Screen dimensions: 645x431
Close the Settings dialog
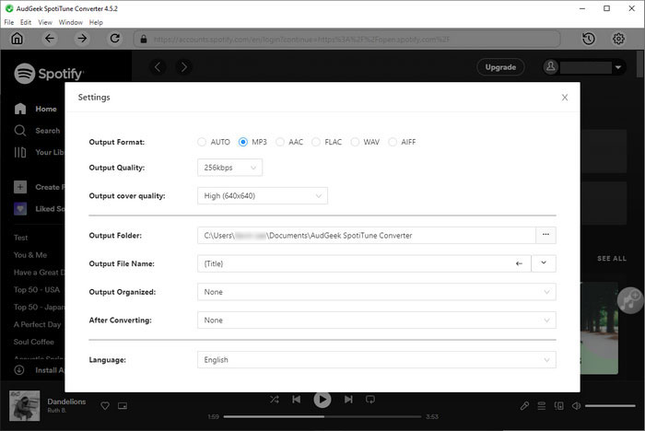(x=565, y=98)
